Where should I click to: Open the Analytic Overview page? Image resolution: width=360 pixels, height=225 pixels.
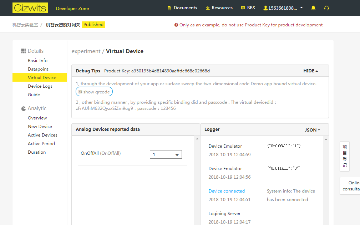click(37, 118)
